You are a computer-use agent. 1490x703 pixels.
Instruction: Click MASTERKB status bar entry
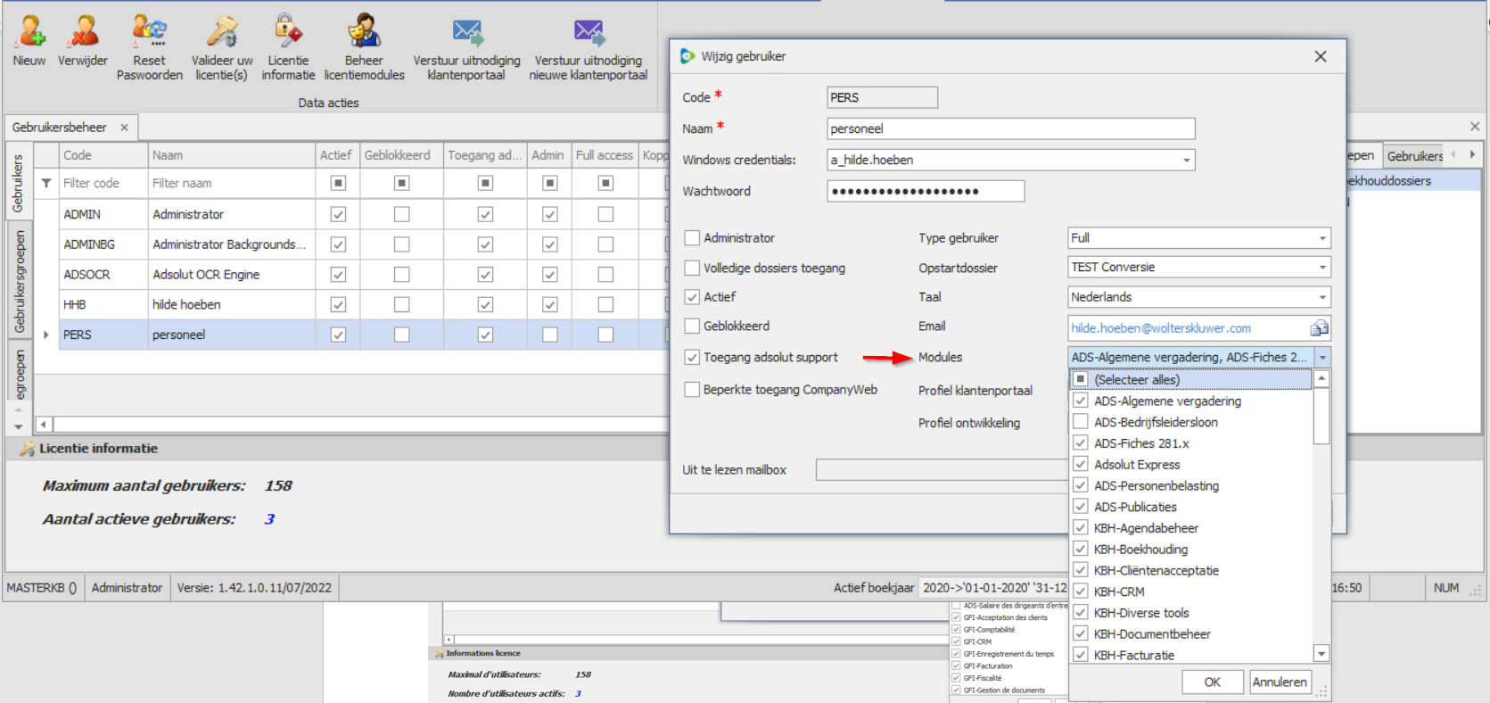(42, 588)
